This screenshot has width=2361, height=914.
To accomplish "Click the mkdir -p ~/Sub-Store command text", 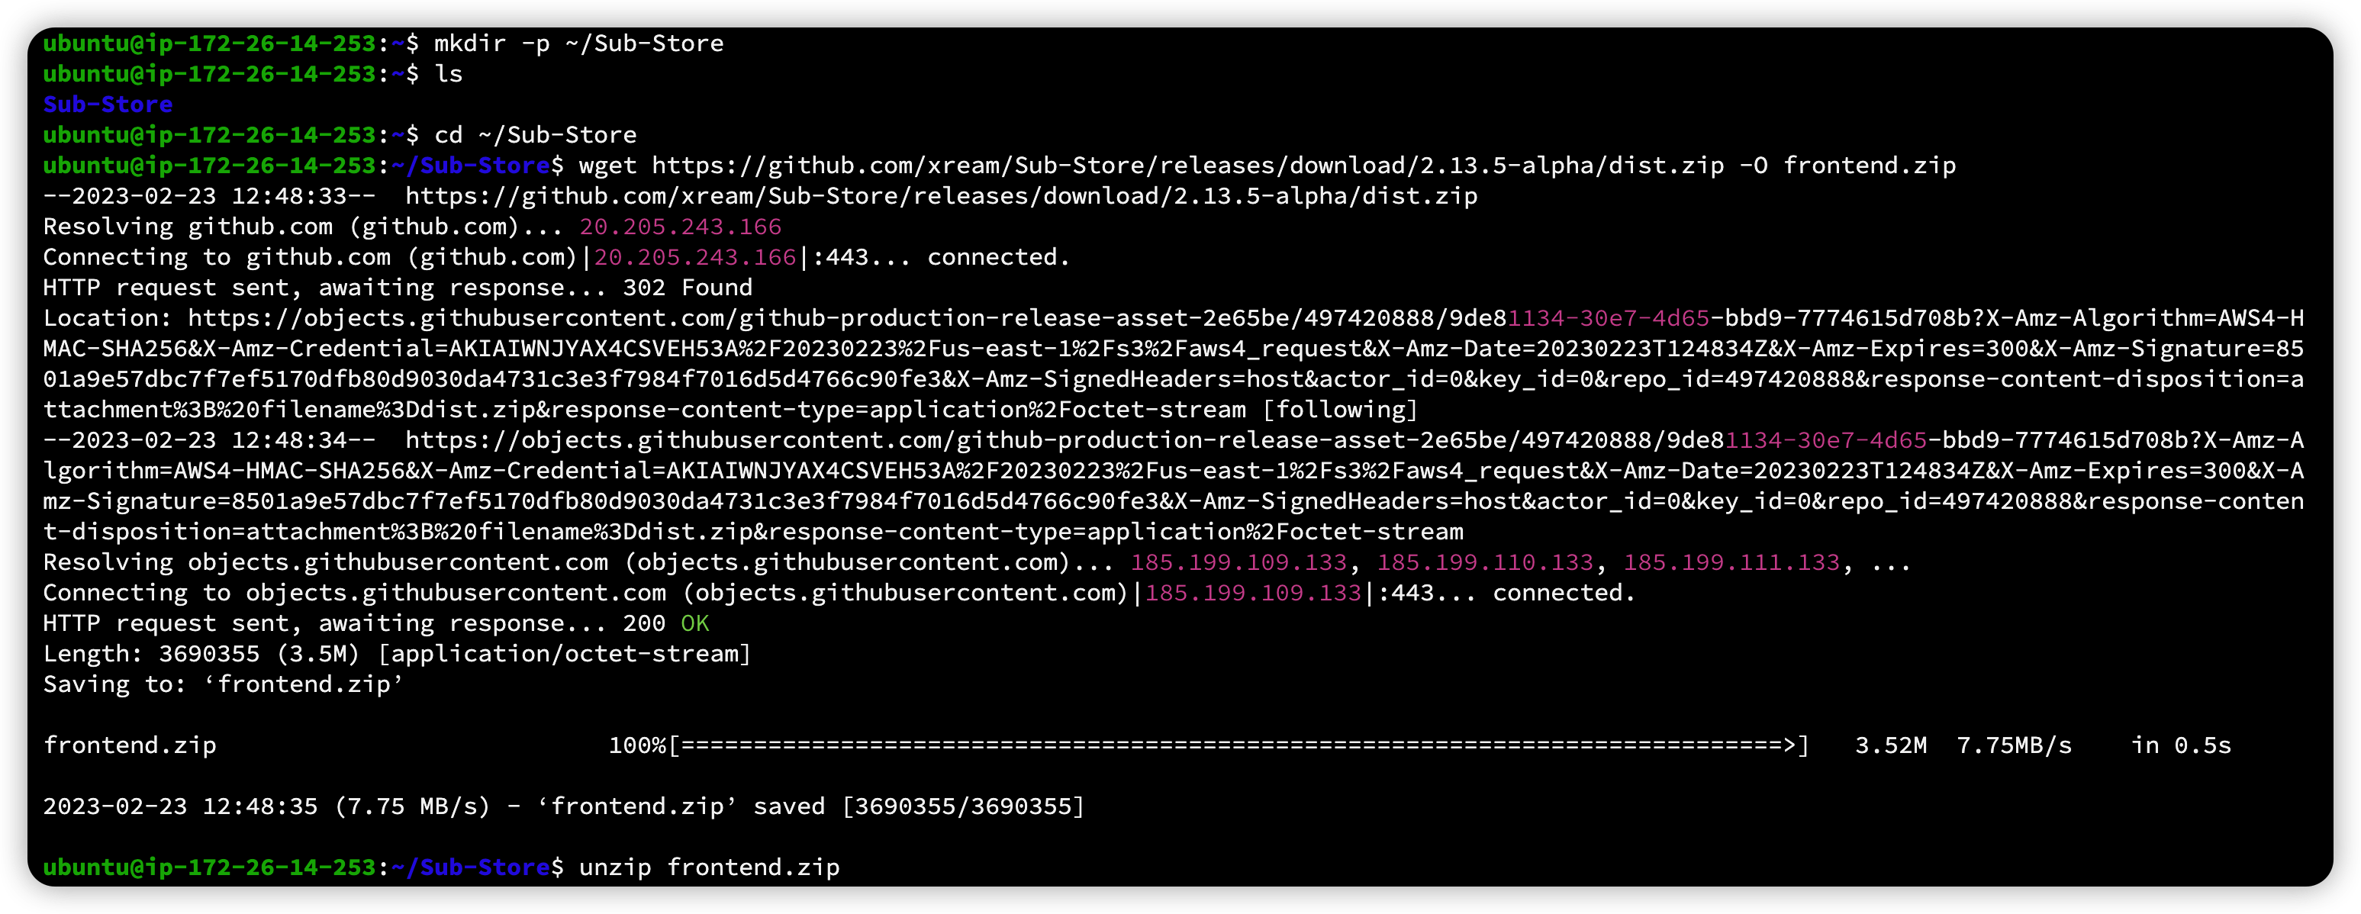I will point(578,44).
